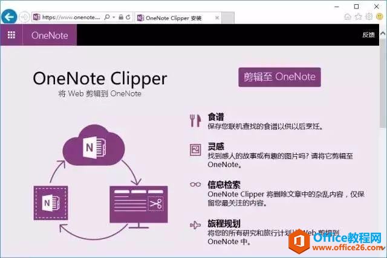Click the search magnifier icon in address bar
The image size is (387, 258).
pos(107,17)
